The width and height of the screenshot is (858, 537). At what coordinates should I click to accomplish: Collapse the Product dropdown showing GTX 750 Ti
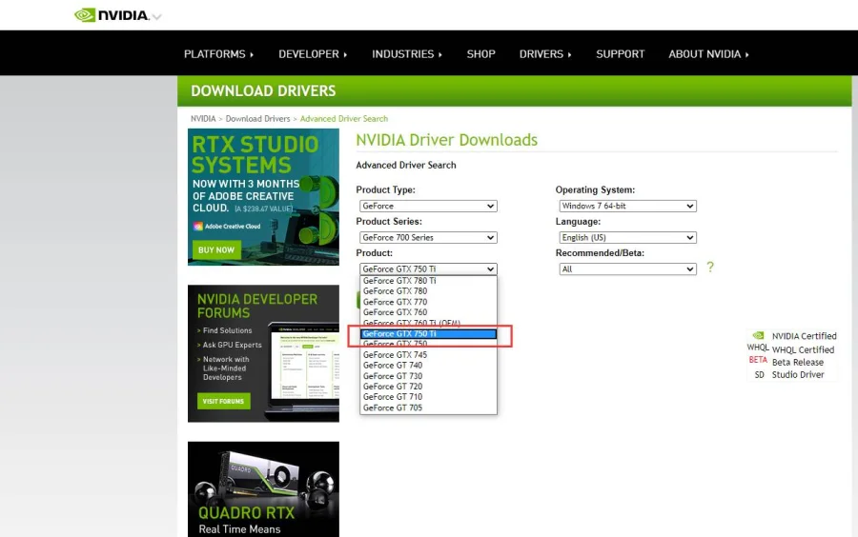[428, 268]
